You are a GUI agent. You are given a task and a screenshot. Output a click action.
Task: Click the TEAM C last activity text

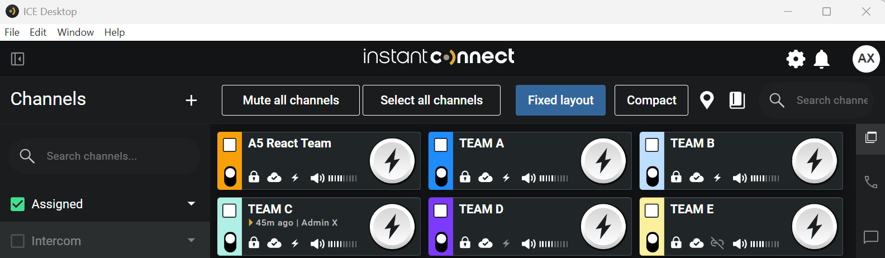point(293,223)
